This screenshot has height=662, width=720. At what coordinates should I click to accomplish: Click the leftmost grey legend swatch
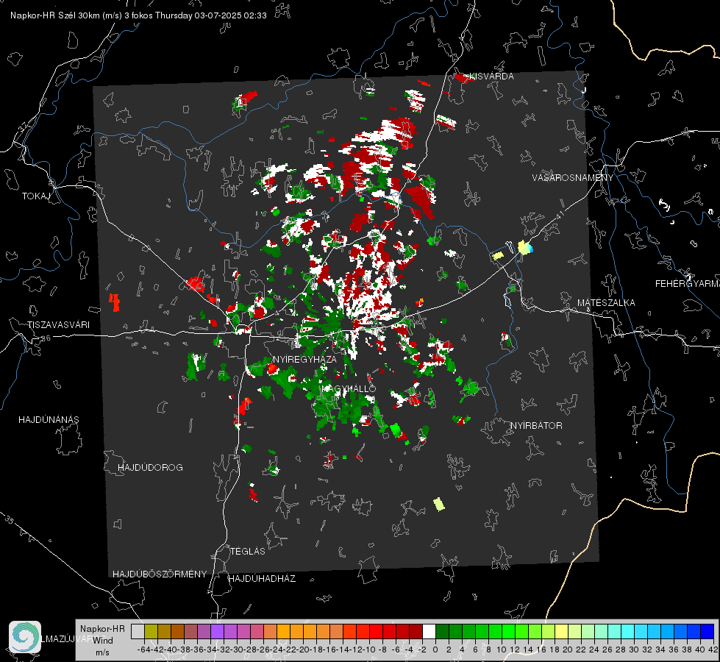click(138, 631)
